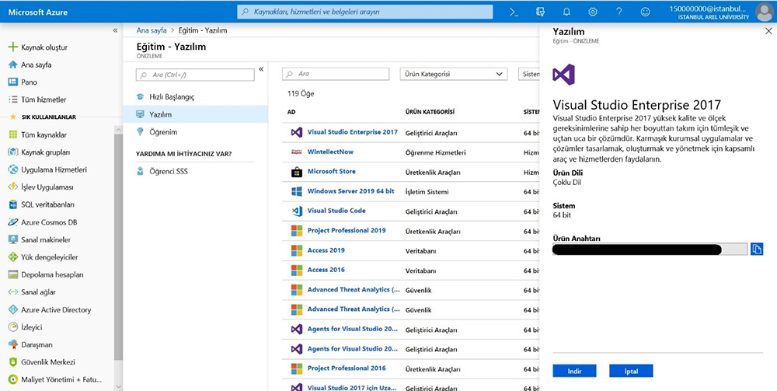Image resolution: width=777 pixels, height=391 pixels.
Task: Open Yük dengeleyiciler in sidebar
Action: 50,257
